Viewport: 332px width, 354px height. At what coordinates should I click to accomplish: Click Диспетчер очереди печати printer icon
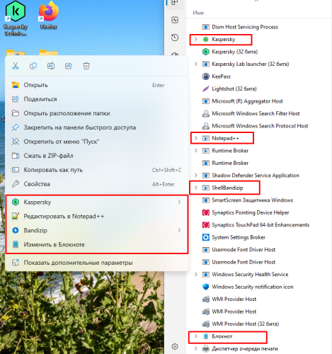(206, 348)
